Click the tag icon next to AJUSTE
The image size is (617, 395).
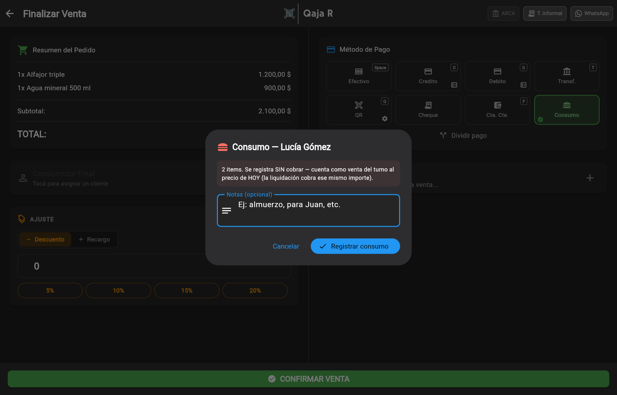point(21,219)
